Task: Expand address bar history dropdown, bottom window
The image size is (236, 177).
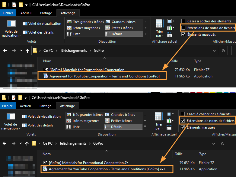Action: click(x=214, y=144)
